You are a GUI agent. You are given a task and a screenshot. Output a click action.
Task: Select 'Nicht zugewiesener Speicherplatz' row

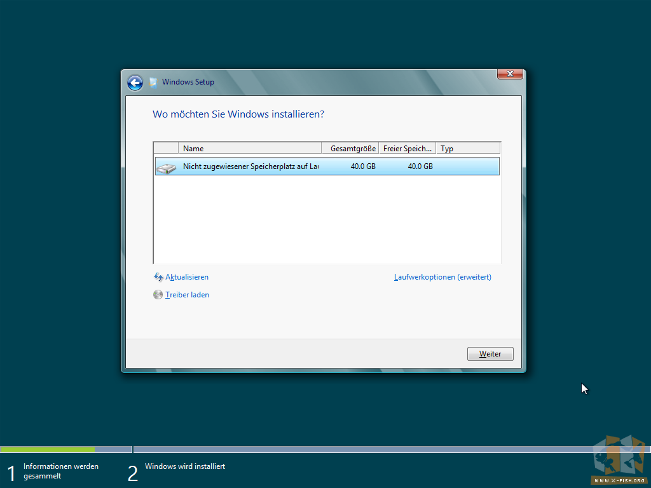(x=327, y=166)
